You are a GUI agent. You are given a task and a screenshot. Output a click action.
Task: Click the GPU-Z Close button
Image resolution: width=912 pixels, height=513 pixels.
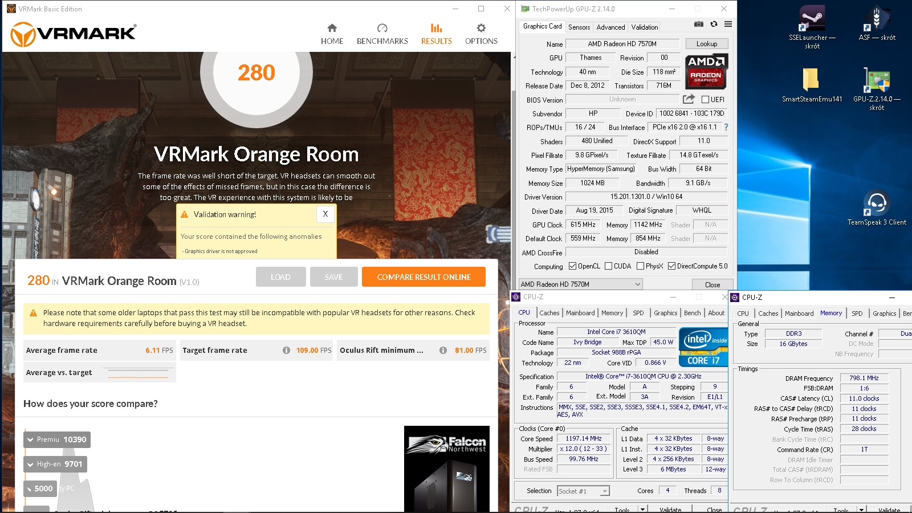coord(712,284)
